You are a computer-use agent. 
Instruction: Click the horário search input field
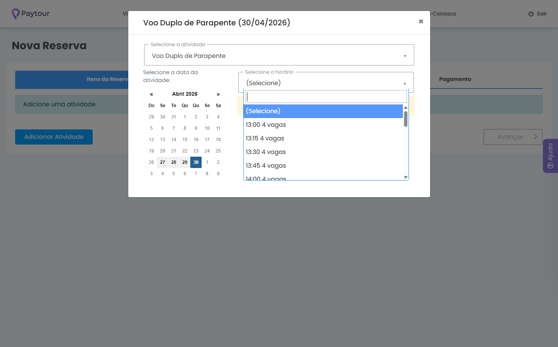[x=326, y=96]
